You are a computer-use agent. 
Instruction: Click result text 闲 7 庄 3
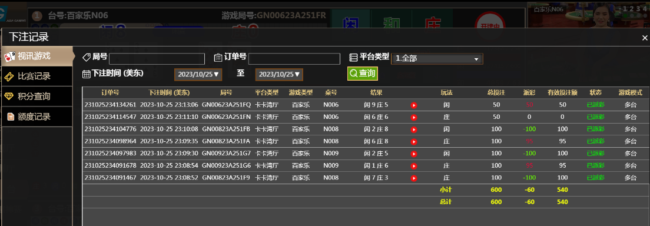376,178
